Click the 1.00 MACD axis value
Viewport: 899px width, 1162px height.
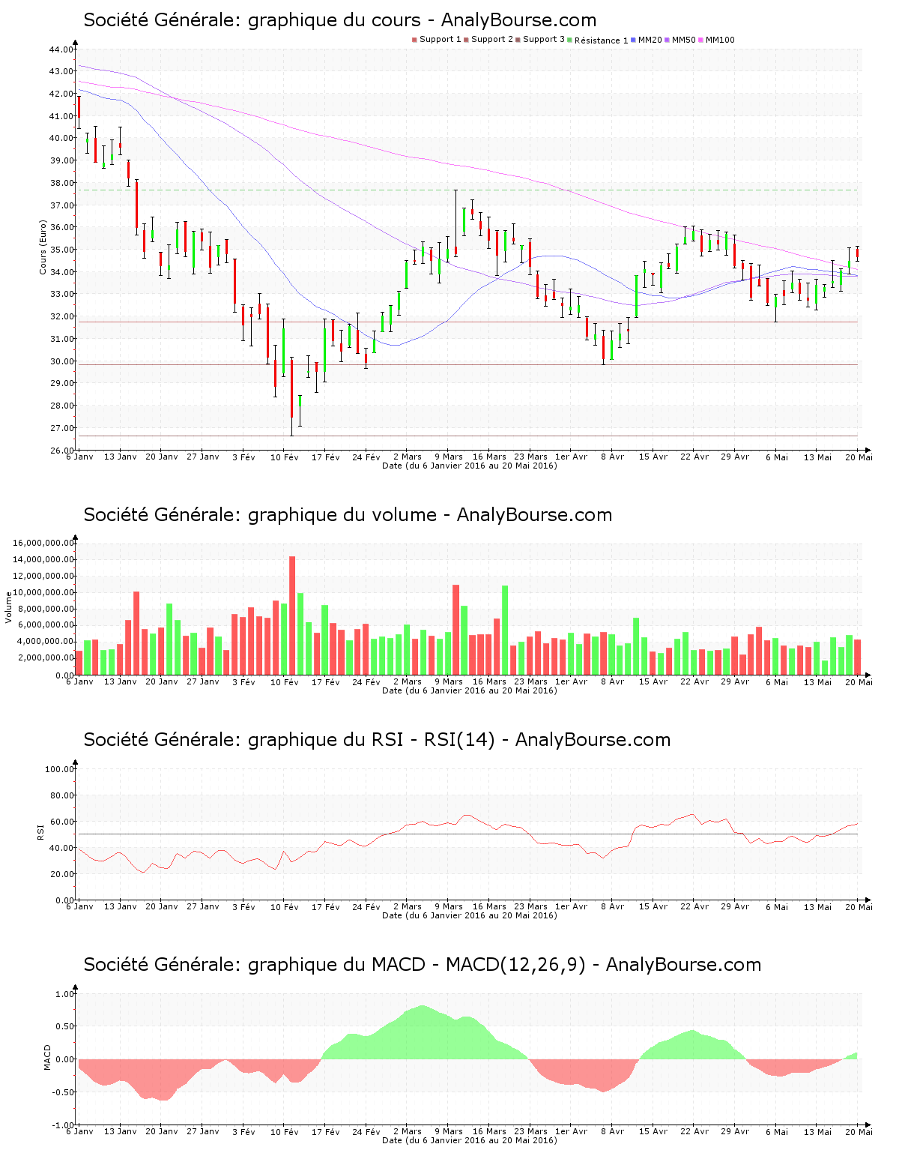[65, 994]
